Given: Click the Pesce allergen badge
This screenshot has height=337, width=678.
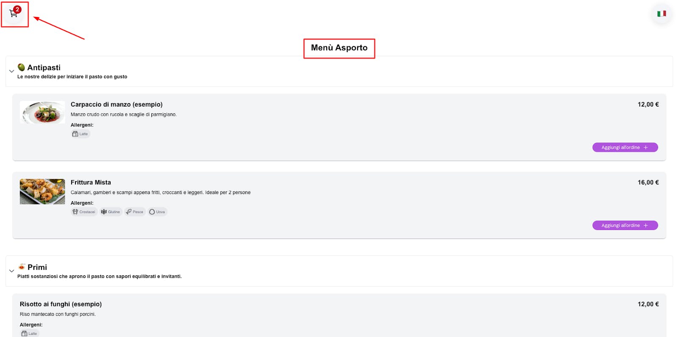Looking at the screenshot, I should coord(135,212).
